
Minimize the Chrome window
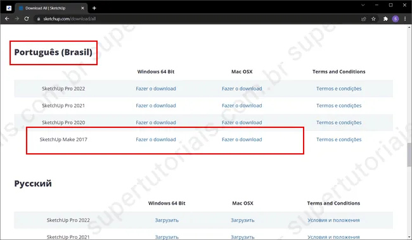(x=377, y=5)
